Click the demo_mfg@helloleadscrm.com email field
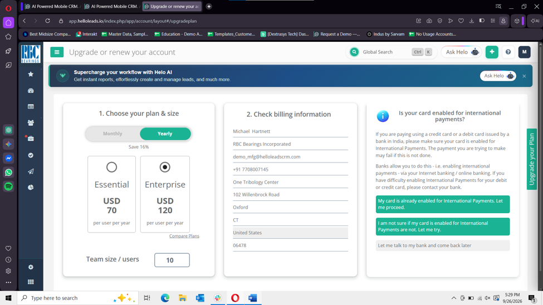The image size is (543, 305). click(x=290, y=157)
